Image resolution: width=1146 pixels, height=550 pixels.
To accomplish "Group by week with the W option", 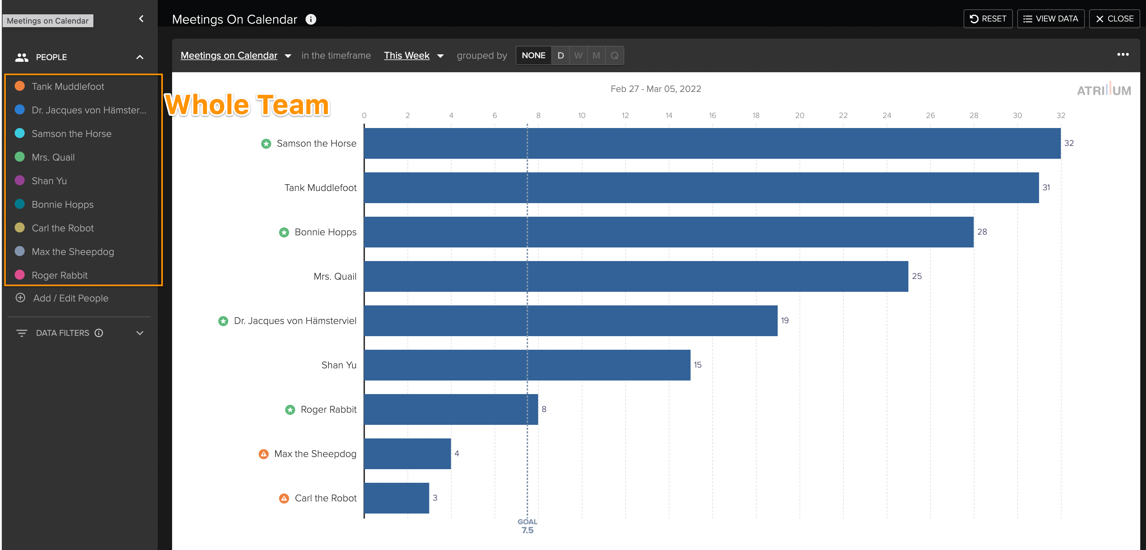I will (578, 55).
